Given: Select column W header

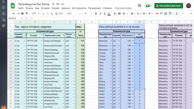Looking at the screenshot, I should (139, 22).
